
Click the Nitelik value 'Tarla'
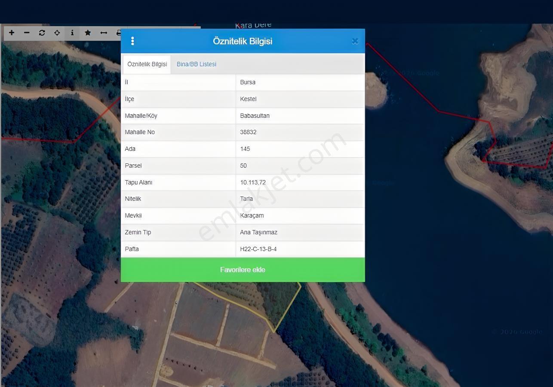tap(246, 199)
